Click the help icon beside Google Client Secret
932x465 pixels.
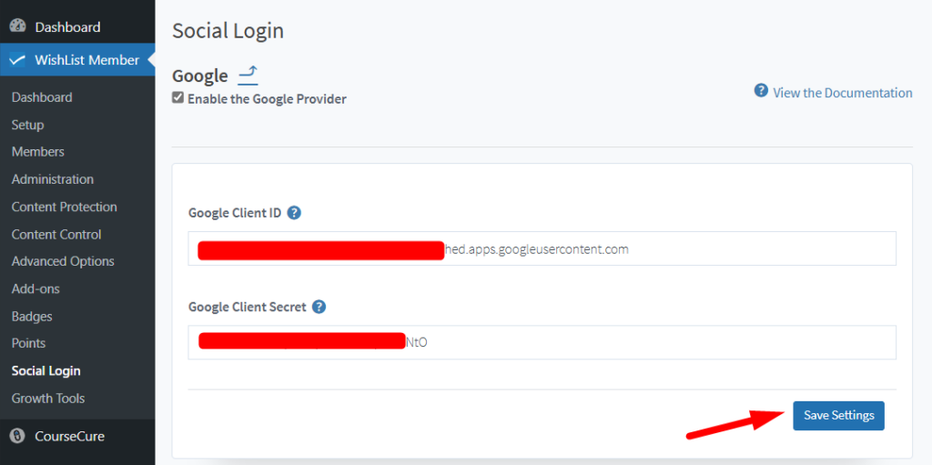coord(319,307)
